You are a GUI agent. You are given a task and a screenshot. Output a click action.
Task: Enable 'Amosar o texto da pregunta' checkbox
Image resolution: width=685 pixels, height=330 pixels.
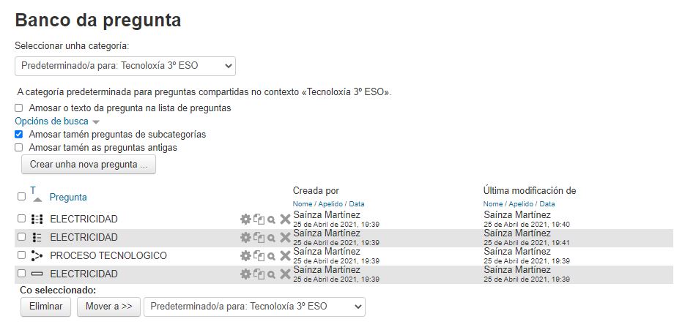pos(19,108)
